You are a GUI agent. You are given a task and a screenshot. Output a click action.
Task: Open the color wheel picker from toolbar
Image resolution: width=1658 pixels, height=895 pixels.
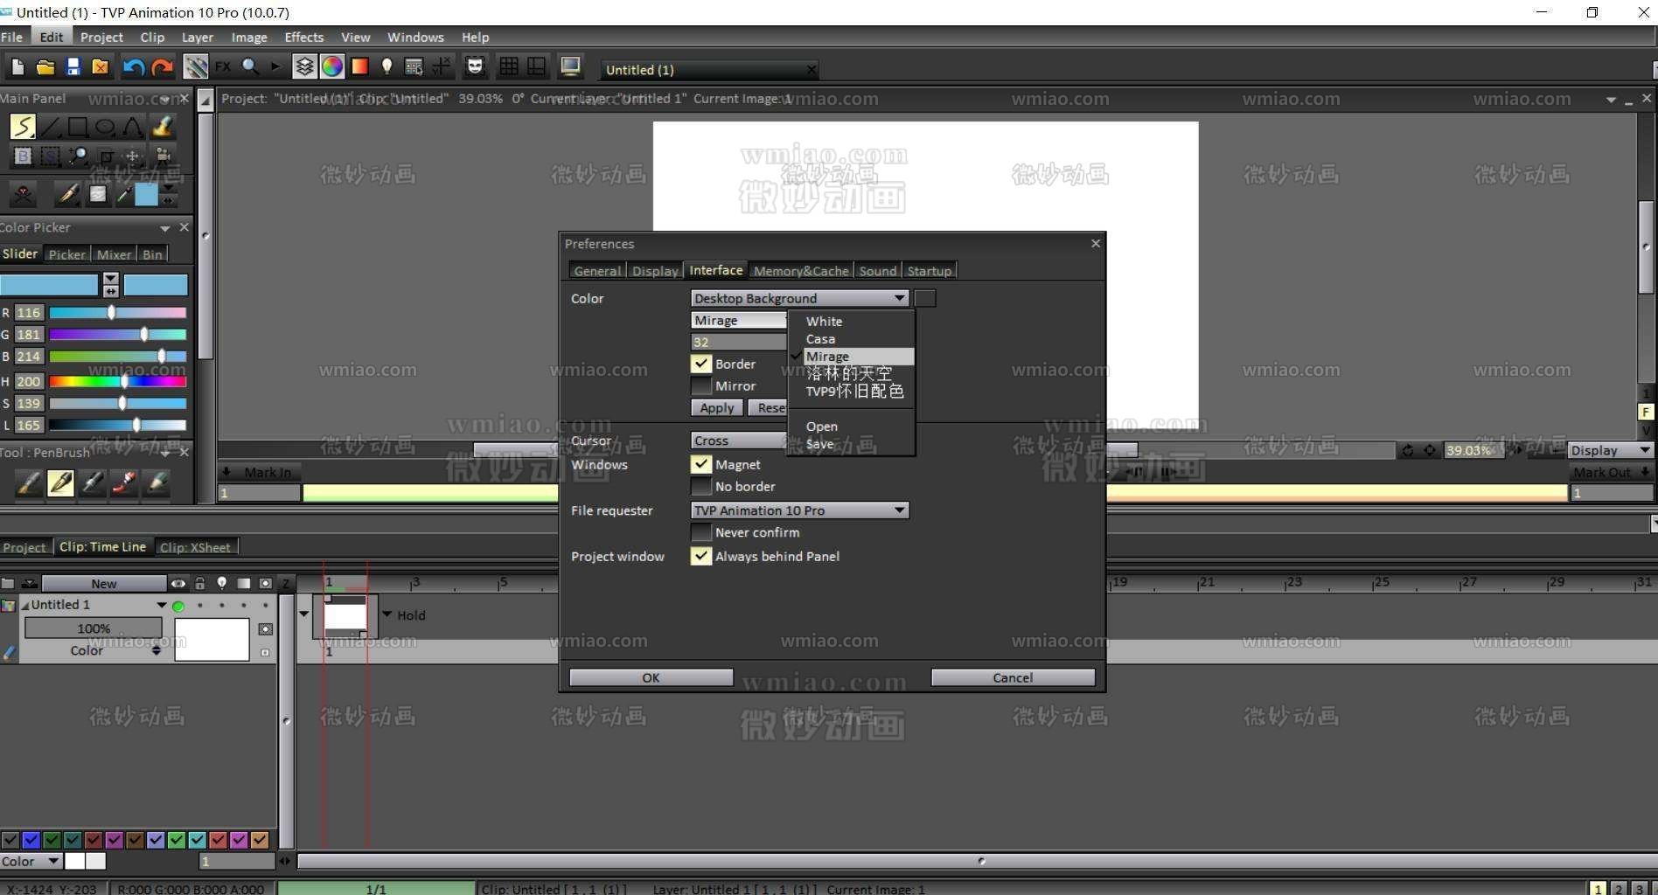point(332,66)
